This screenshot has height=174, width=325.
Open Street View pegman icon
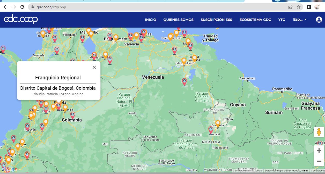click(319, 132)
